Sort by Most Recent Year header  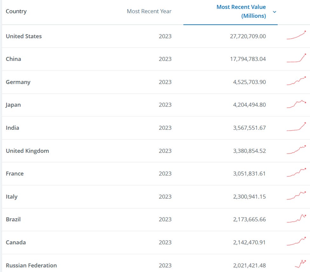click(x=149, y=11)
